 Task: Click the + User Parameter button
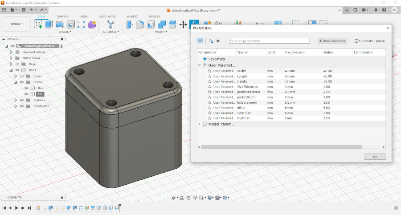pyautogui.click(x=332, y=41)
